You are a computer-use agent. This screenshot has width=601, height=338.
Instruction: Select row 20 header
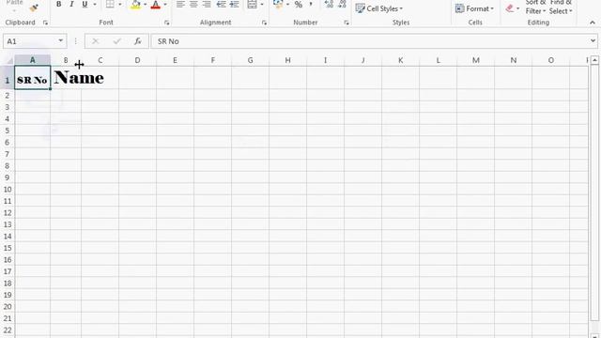pos(7,307)
